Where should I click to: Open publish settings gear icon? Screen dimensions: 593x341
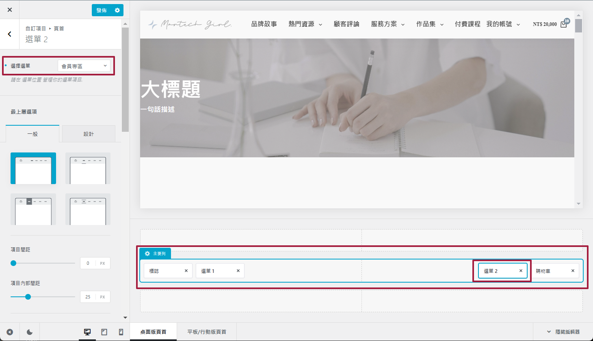pos(117,10)
